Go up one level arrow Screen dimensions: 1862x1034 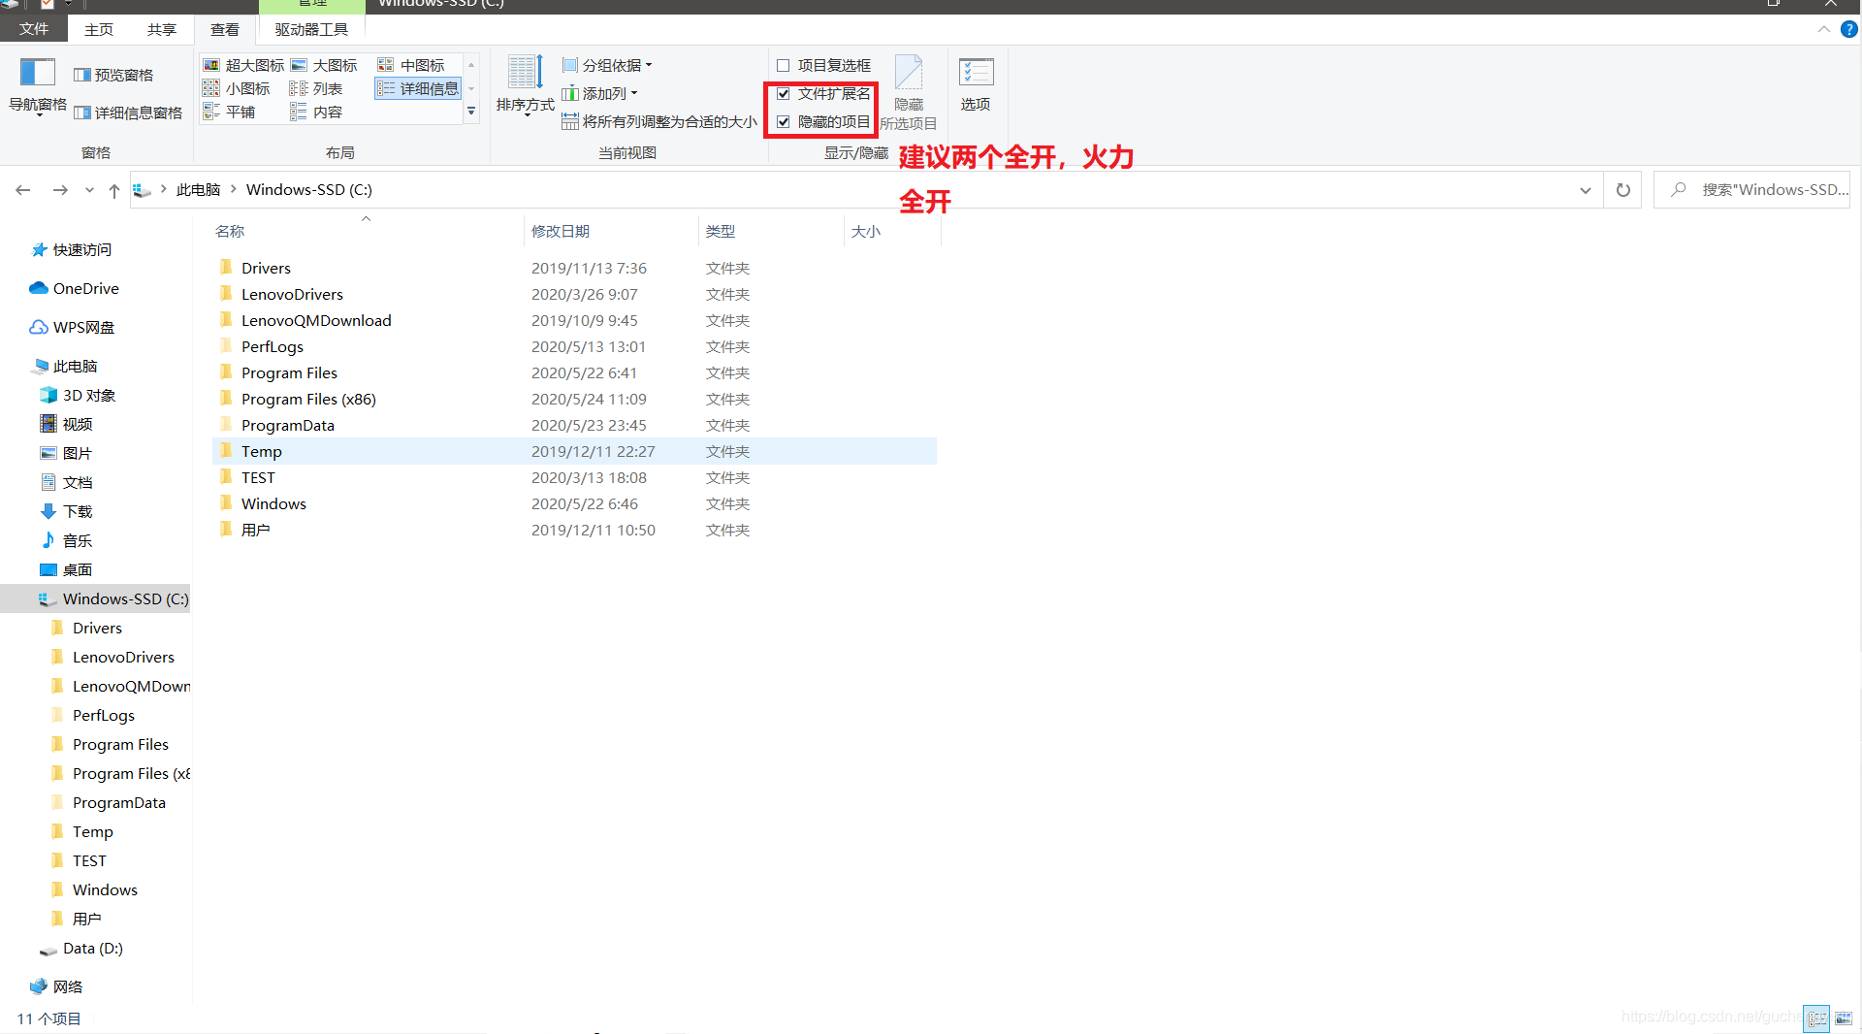[x=114, y=190]
